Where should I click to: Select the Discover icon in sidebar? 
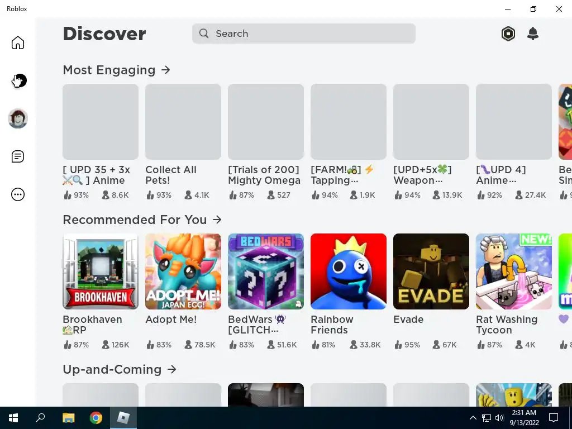(18, 80)
